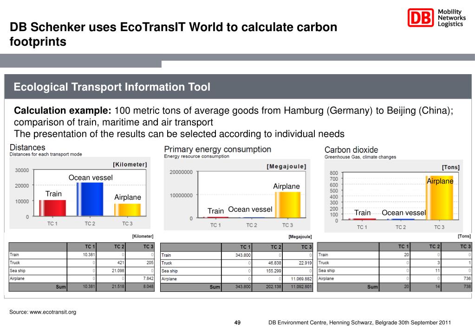This screenshot has width=475, height=328.
Task: Click the 'Sum' label in distances table
Action: [x=61, y=287]
